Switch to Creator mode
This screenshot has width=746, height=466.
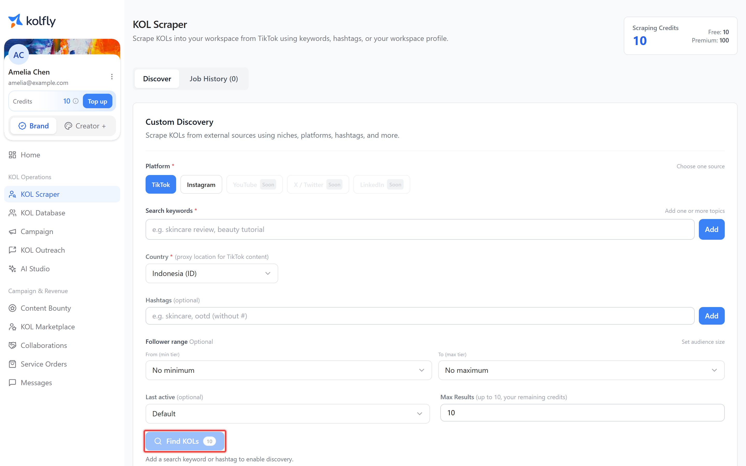pyautogui.click(x=85, y=126)
